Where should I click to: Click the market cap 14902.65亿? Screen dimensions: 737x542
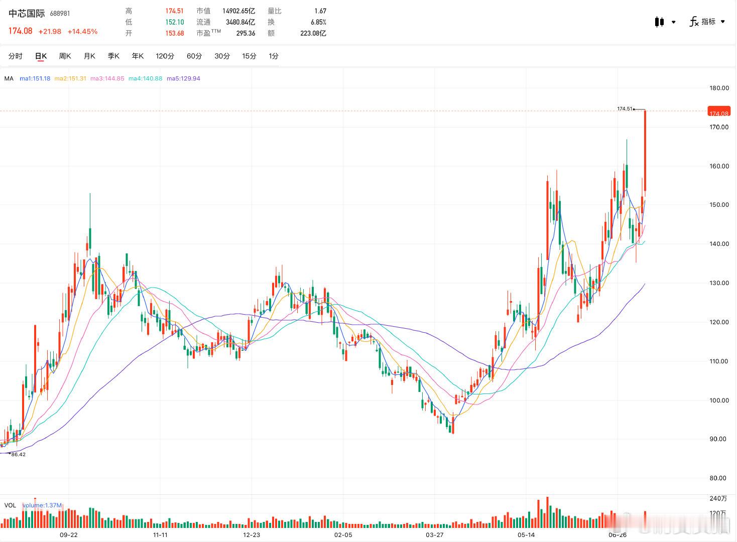[x=239, y=11]
